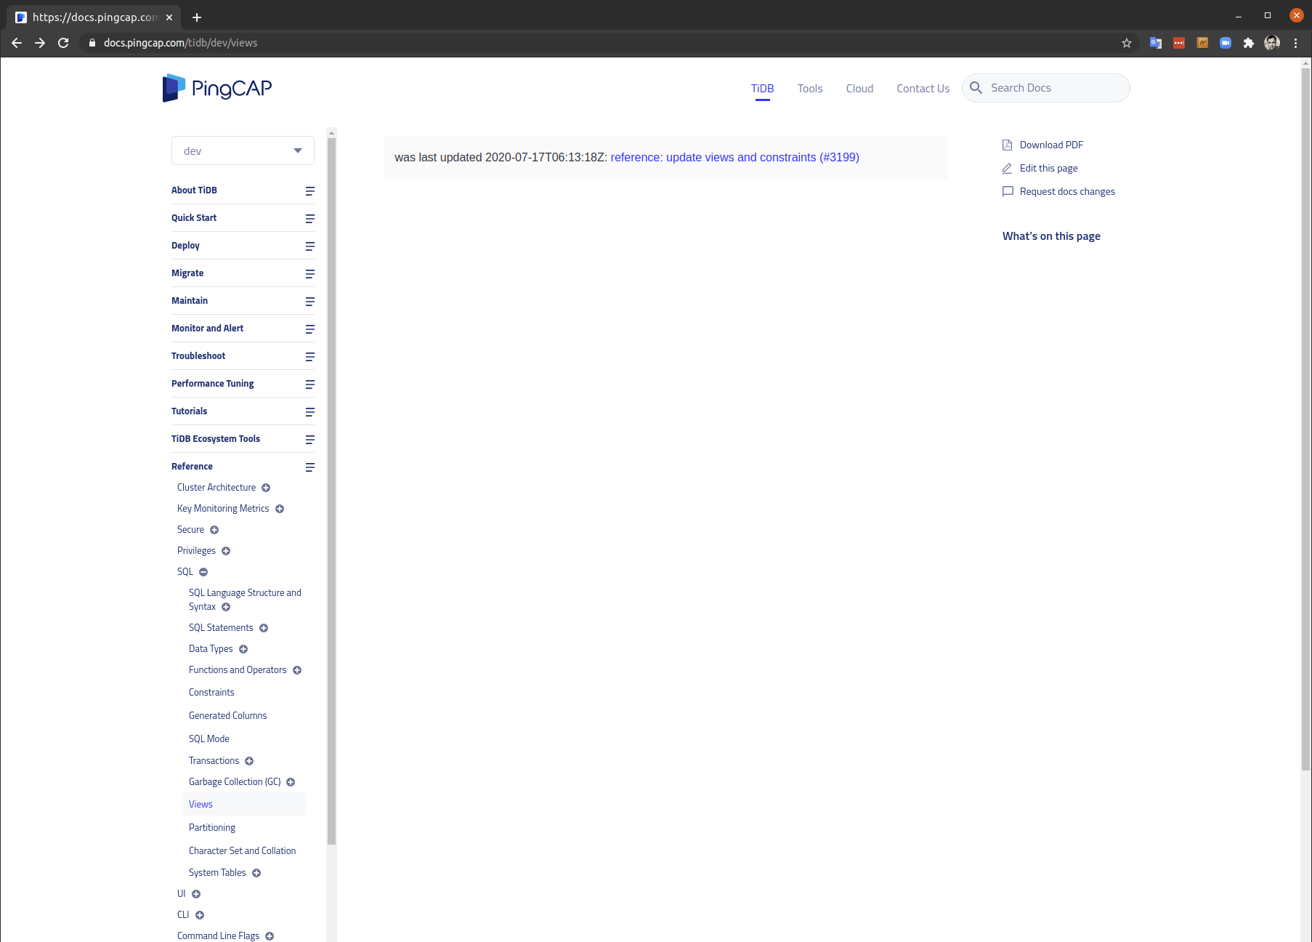
Task: Expand the SQL Statements subtree
Action: click(263, 628)
